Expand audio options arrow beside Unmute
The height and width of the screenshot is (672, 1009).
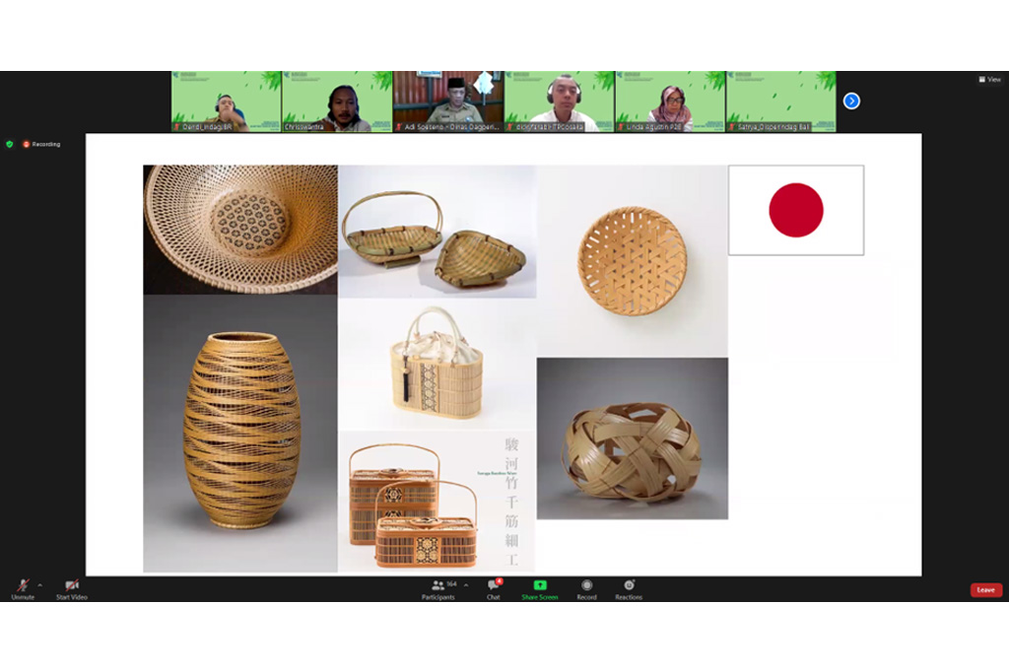coord(39,584)
